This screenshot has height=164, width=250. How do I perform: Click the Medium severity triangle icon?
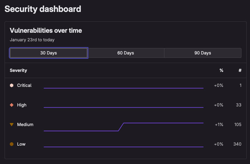(12, 125)
